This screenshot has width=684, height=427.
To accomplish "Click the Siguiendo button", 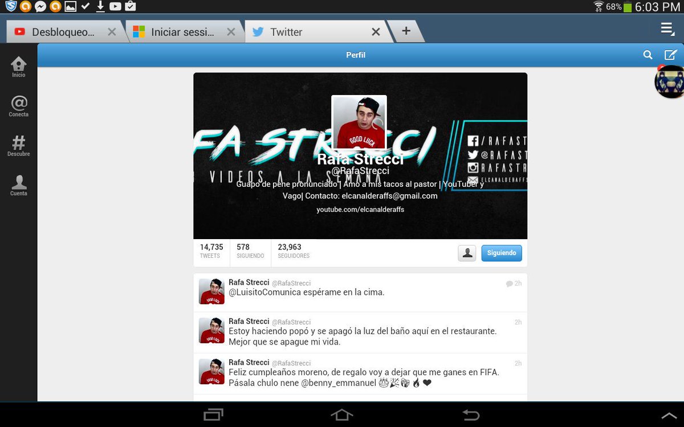I will click(502, 253).
